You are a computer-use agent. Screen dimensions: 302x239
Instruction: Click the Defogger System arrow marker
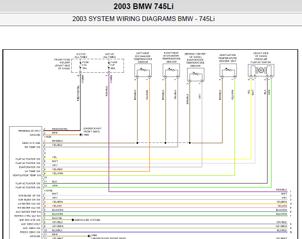pos(73,220)
